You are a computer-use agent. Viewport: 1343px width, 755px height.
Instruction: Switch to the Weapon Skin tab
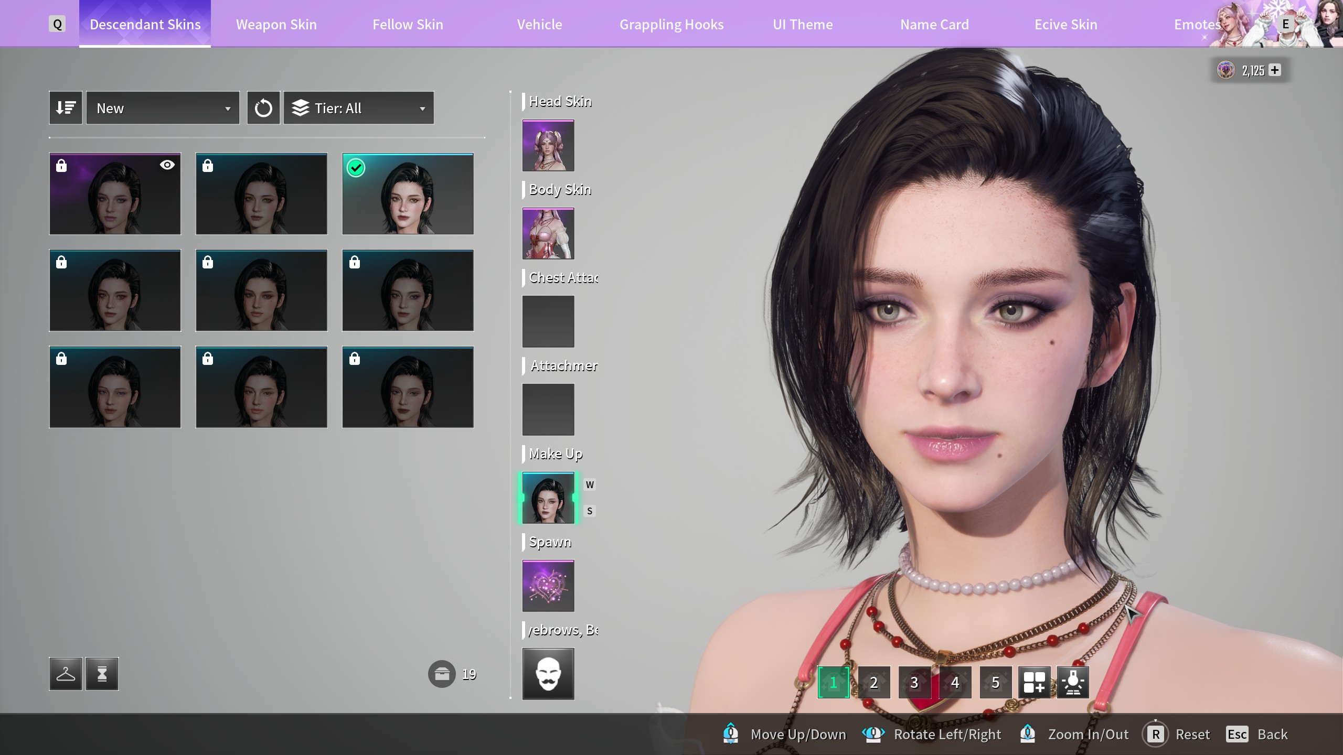click(276, 24)
